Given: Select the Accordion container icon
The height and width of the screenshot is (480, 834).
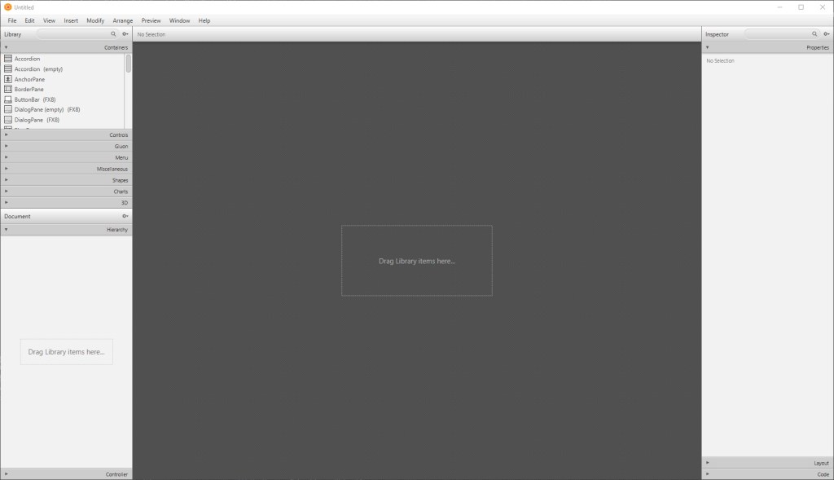Looking at the screenshot, I should (x=8, y=59).
